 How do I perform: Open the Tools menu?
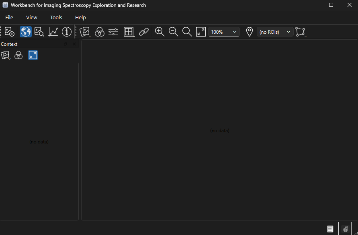tap(56, 18)
